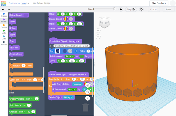Zoom in on the 3D viewer
176x116 pixels.
(x=98, y=31)
